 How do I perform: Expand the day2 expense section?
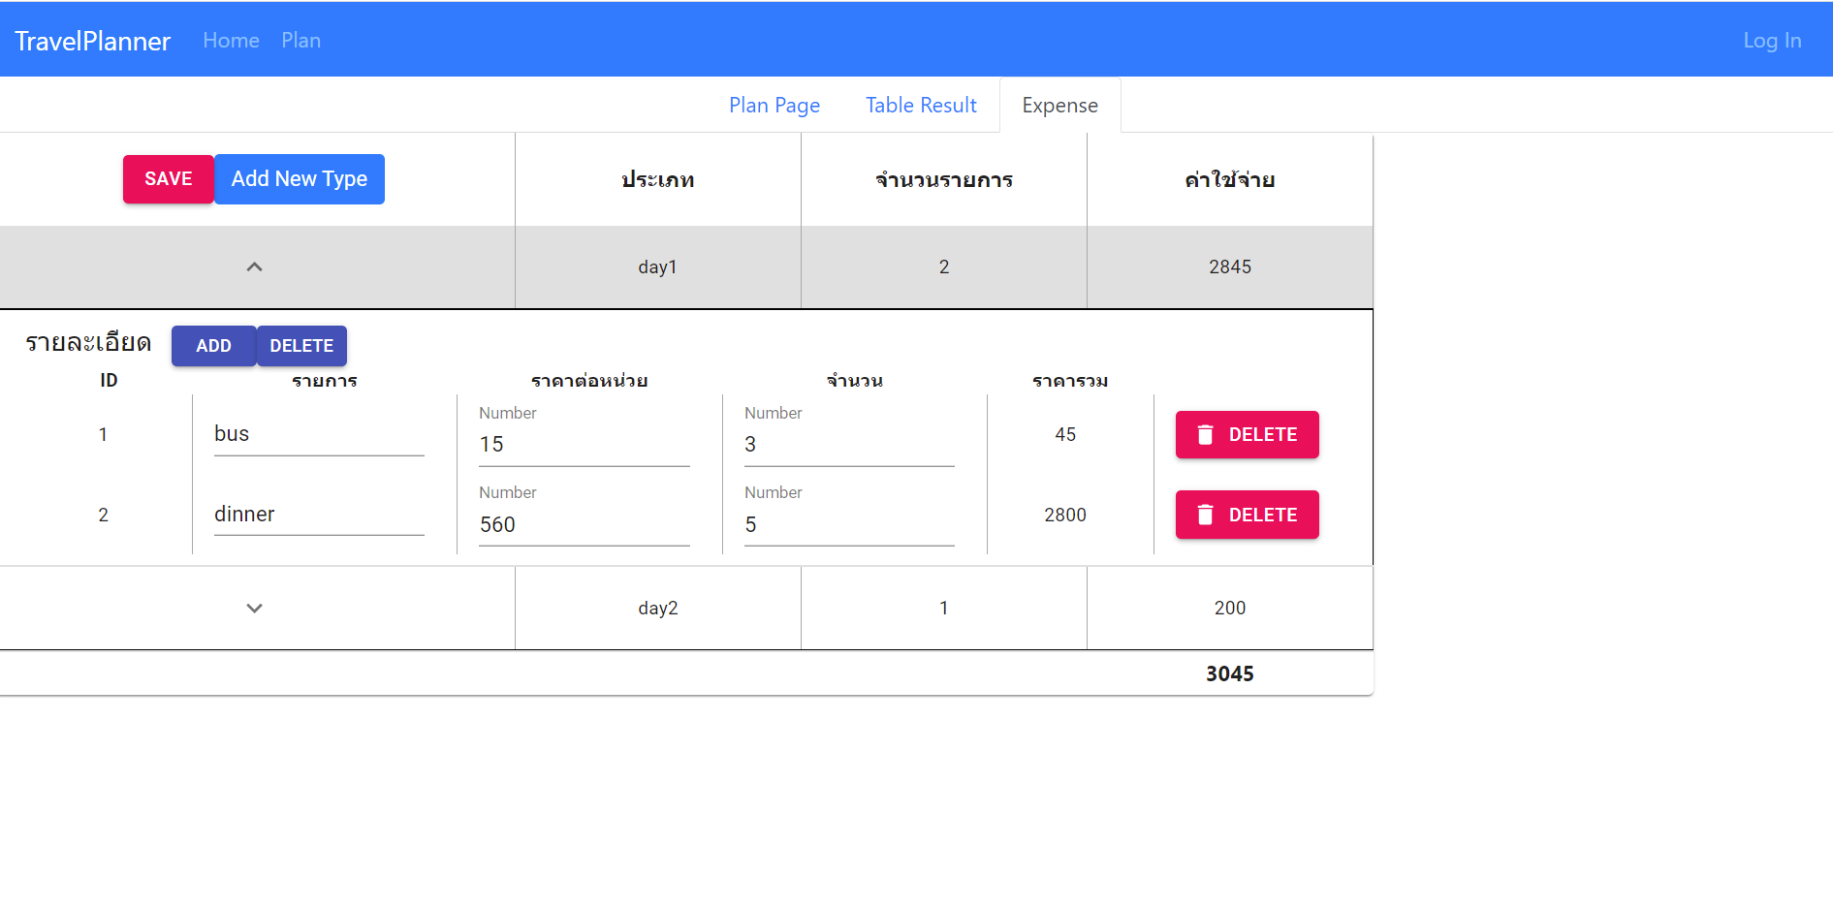(x=254, y=608)
